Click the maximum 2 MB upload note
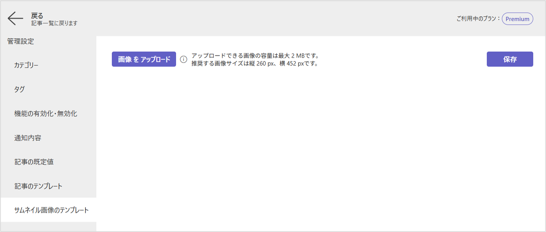 pyautogui.click(x=255, y=56)
